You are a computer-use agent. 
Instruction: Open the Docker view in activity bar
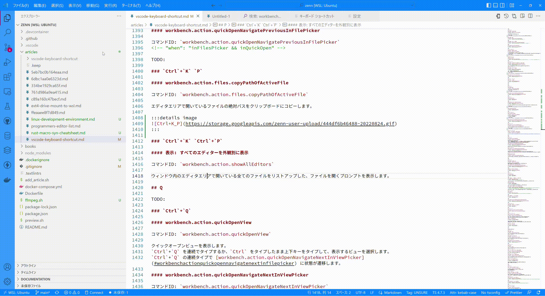[x=7, y=180]
